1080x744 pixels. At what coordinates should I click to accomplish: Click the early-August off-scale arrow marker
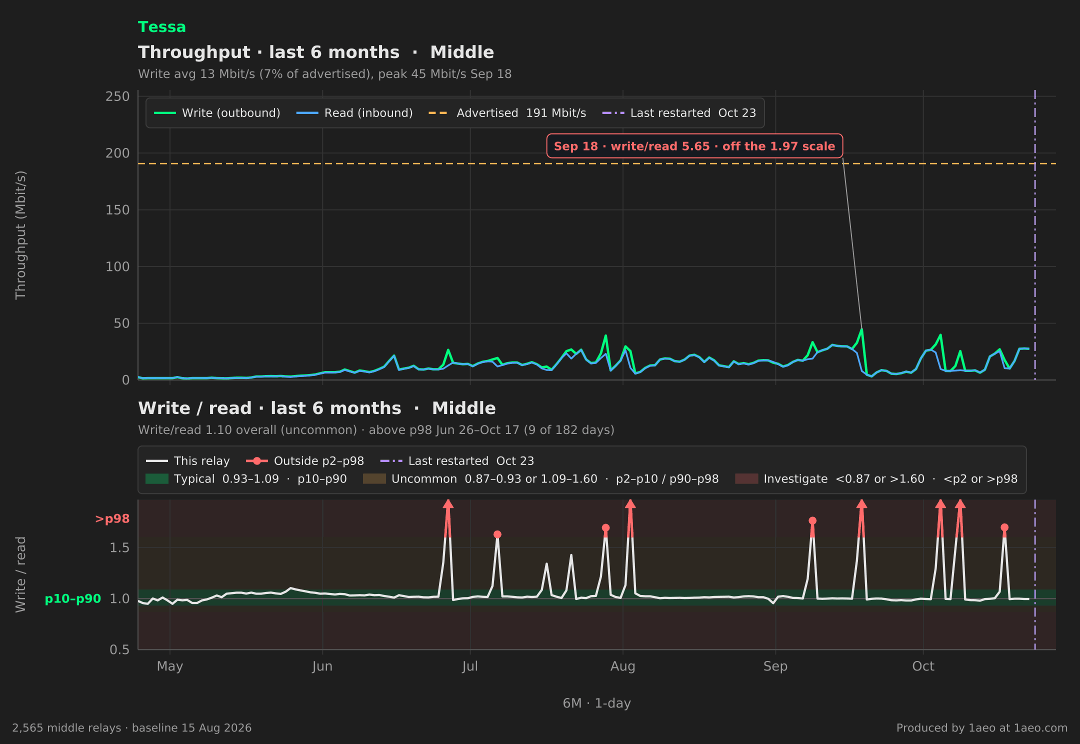click(630, 504)
